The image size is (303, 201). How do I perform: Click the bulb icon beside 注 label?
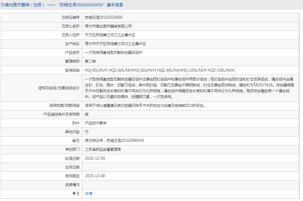point(74,193)
